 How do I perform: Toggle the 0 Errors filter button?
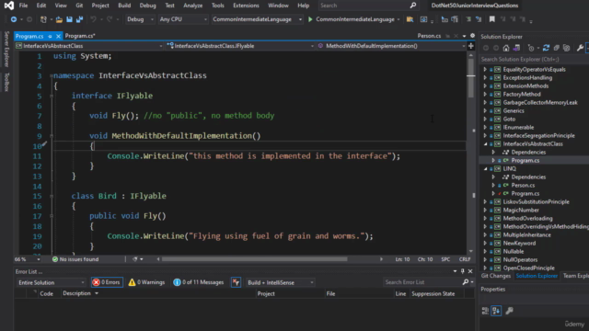(107, 282)
